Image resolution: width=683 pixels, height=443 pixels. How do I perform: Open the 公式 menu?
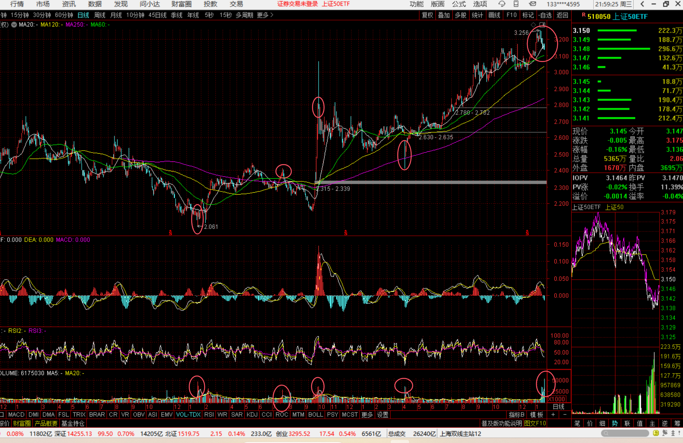(459, 4)
